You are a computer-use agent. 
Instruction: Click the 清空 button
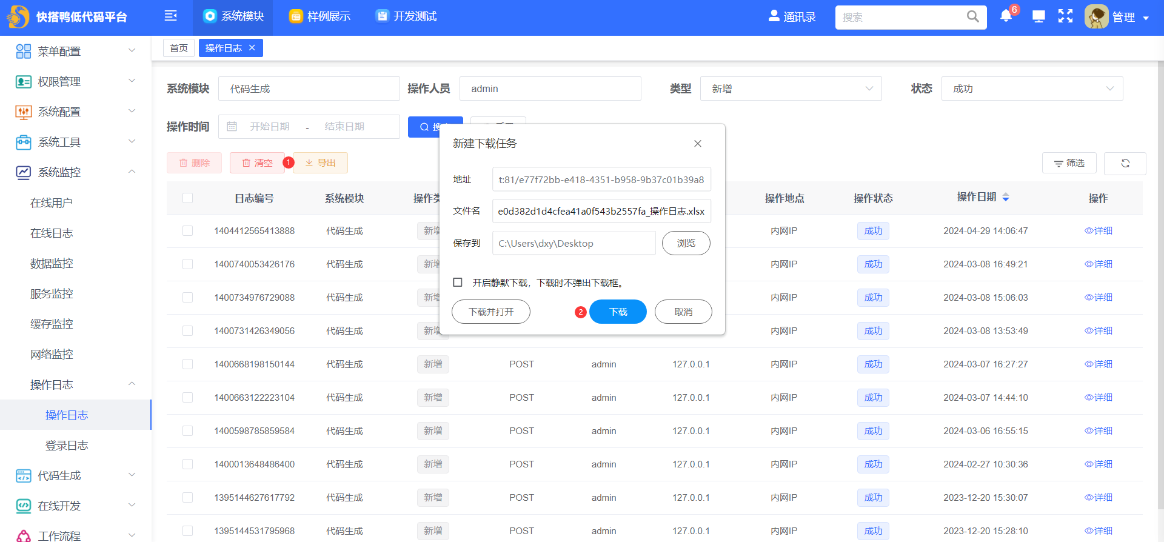click(257, 163)
